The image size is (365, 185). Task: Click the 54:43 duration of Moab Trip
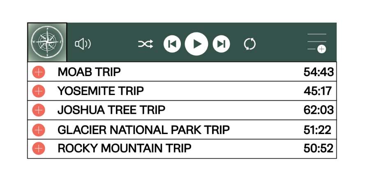coord(319,72)
